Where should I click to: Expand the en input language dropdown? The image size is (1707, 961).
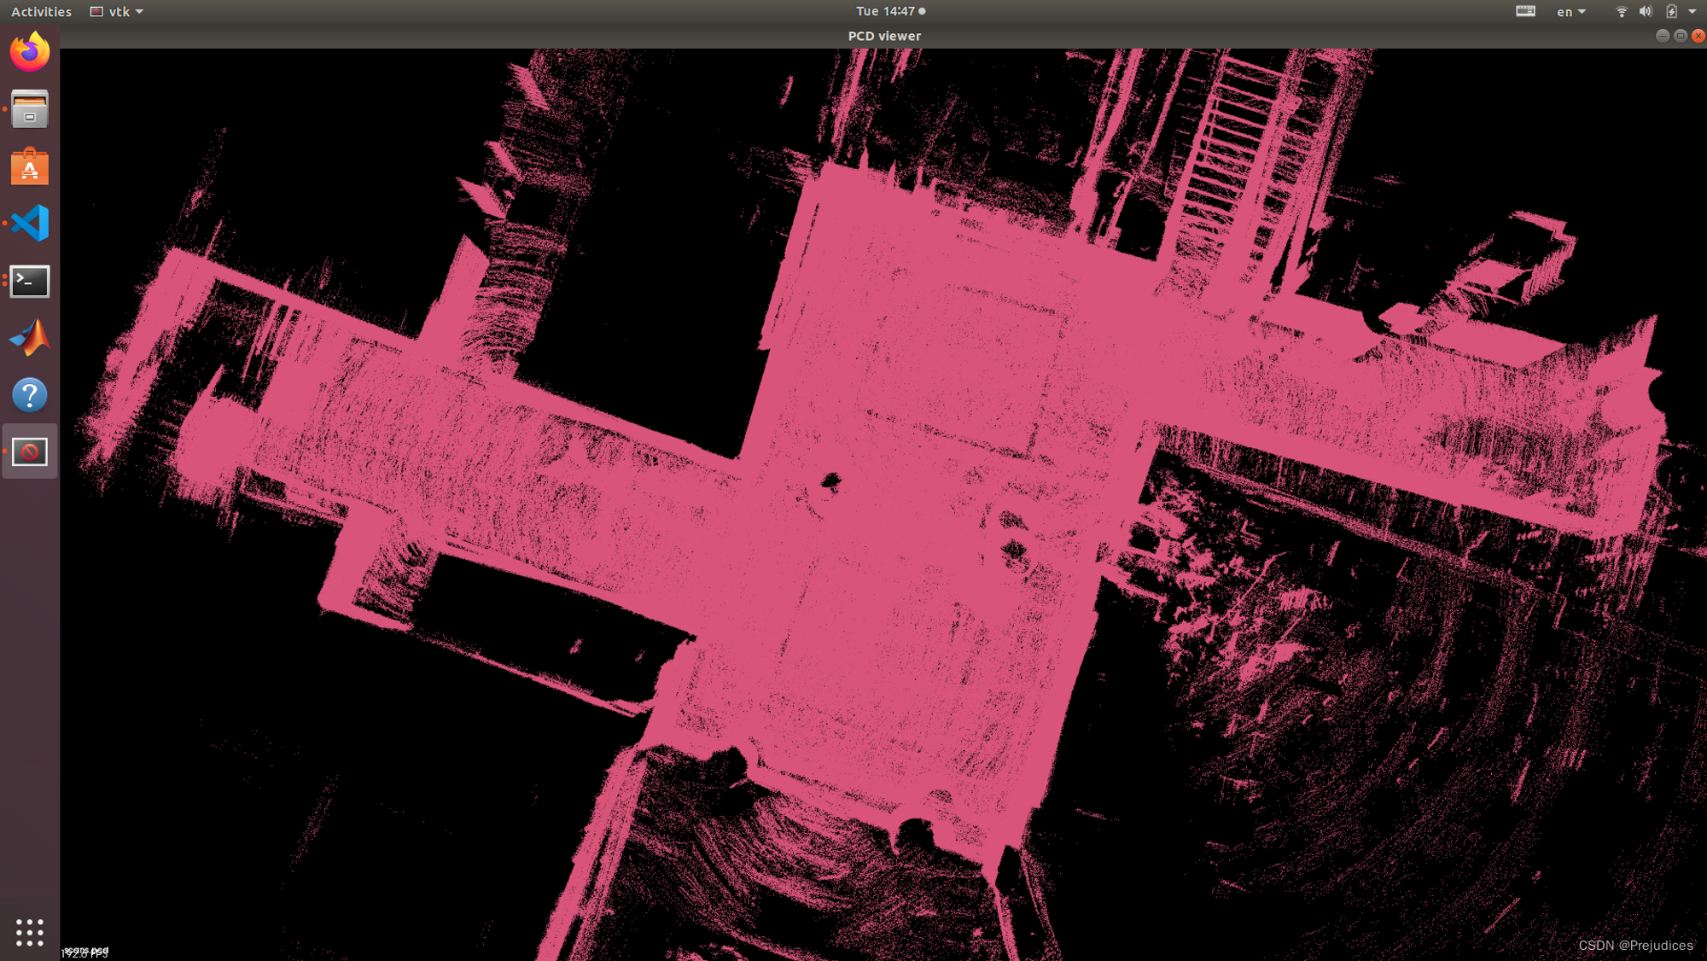coord(1570,11)
